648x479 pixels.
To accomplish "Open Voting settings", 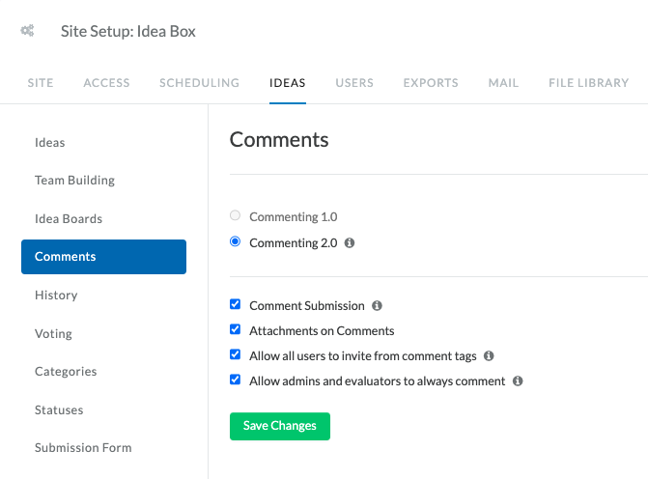I will (x=53, y=333).
